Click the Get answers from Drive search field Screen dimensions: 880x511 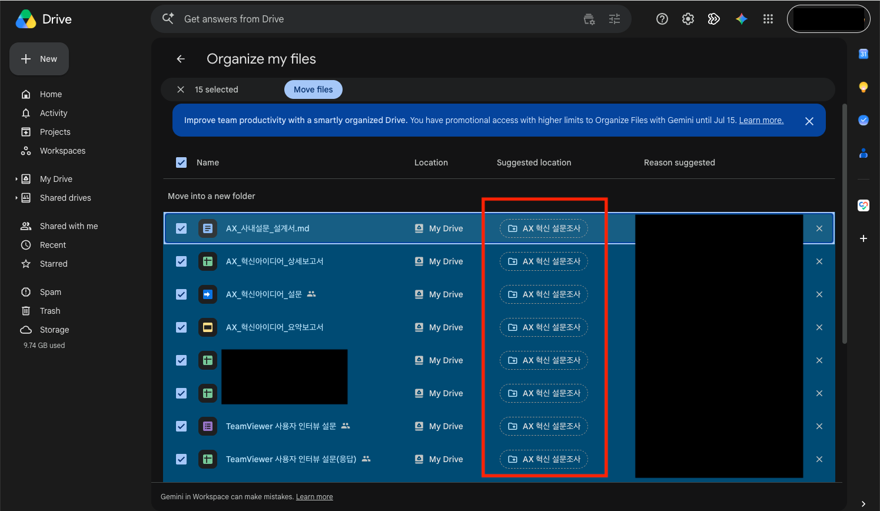tap(377, 19)
